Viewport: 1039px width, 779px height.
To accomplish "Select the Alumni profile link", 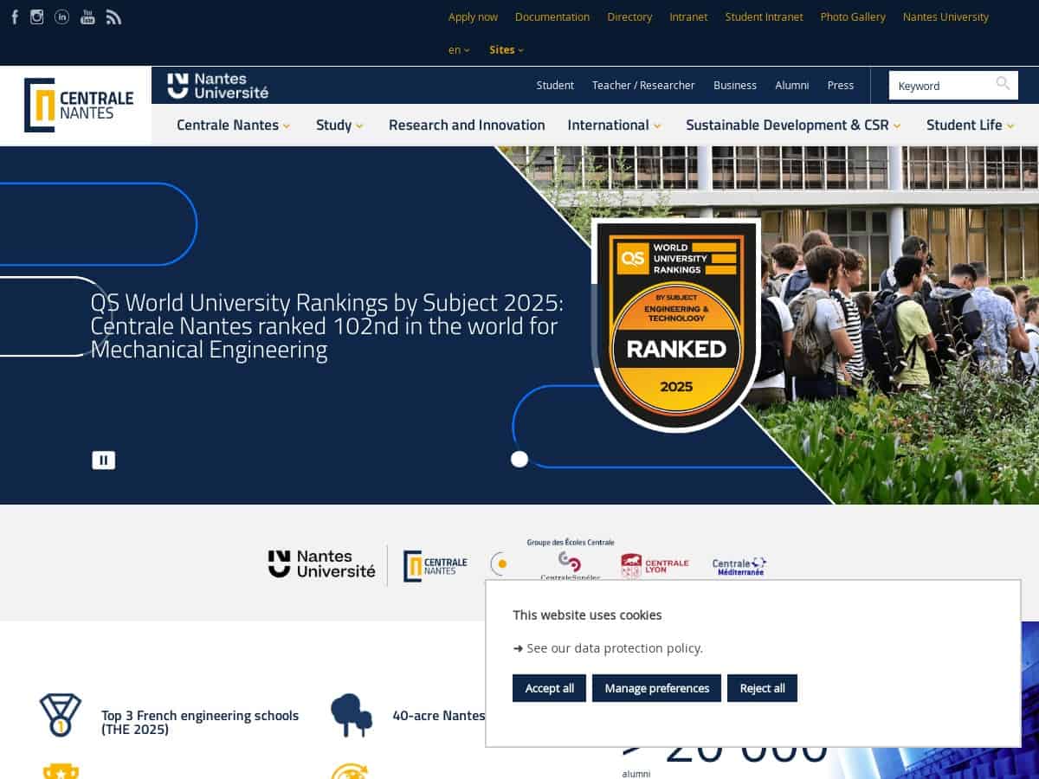I will [792, 85].
